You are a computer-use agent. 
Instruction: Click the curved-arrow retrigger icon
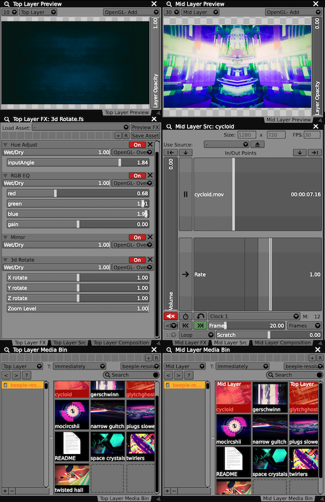pos(200,316)
